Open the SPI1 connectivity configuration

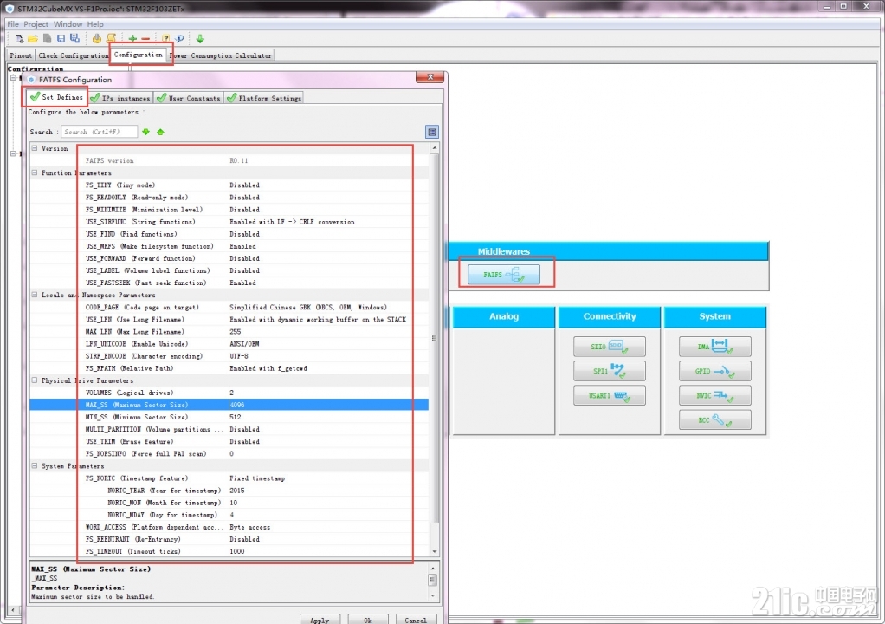click(609, 371)
